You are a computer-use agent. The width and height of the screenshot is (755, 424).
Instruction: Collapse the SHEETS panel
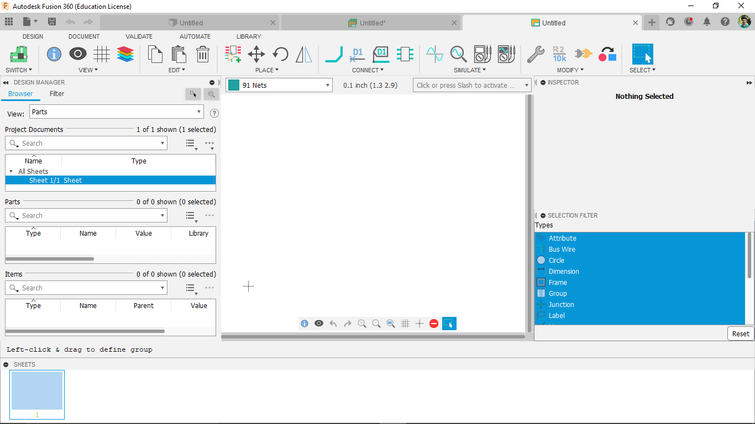[6, 364]
